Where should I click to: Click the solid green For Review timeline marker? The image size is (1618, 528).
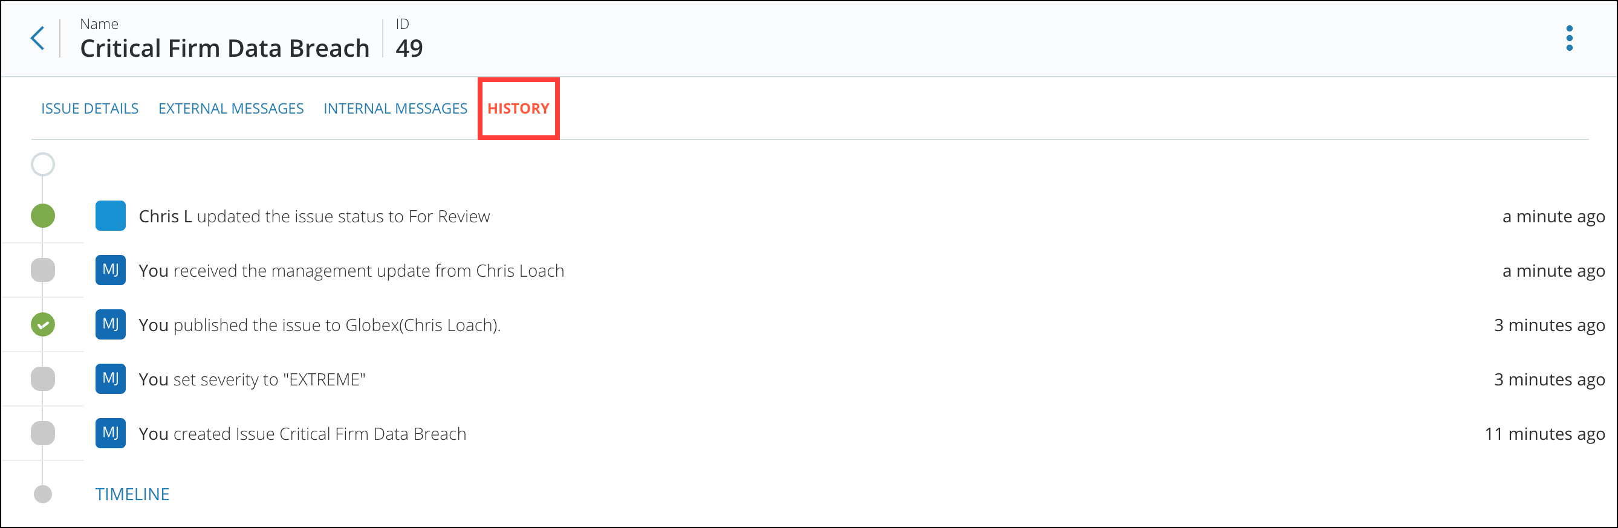click(x=43, y=216)
